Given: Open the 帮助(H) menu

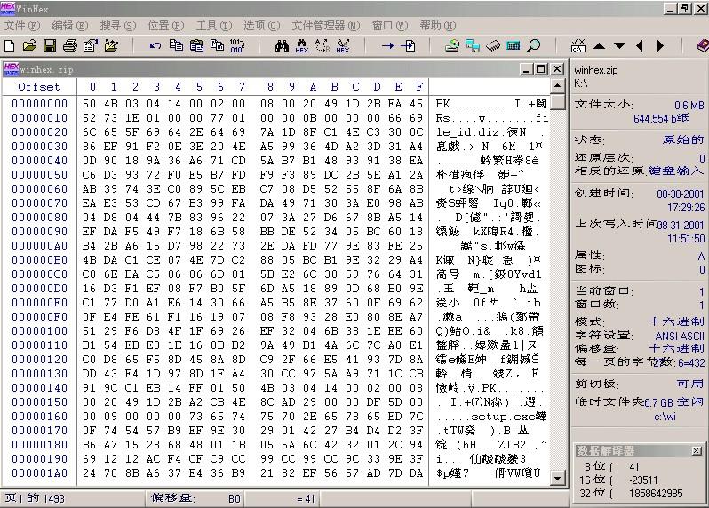Looking at the screenshot, I should click(x=438, y=25).
